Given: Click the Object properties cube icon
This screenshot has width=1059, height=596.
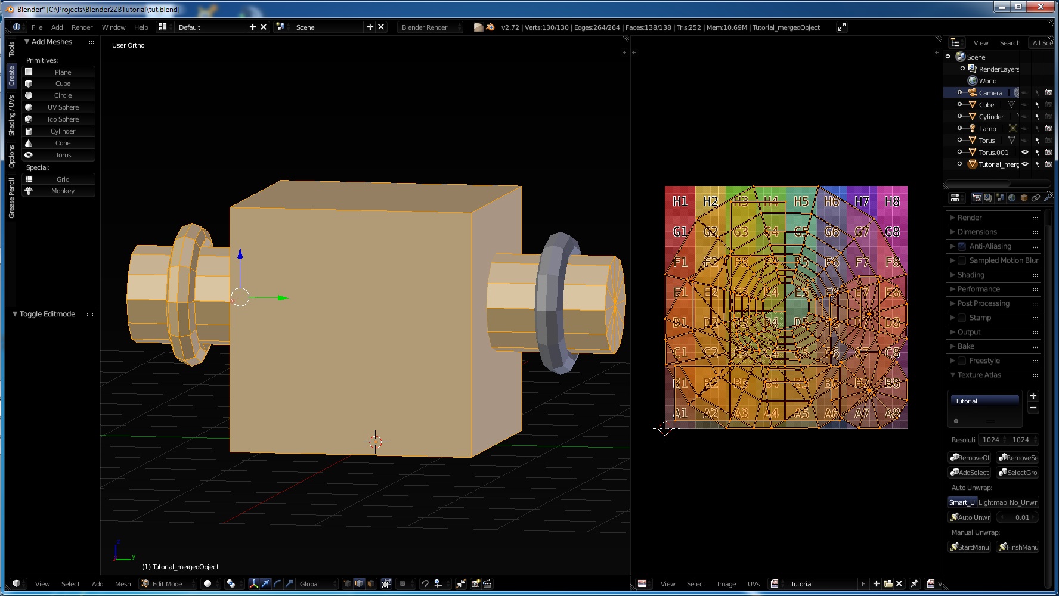Looking at the screenshot, I should point(1024,198).
